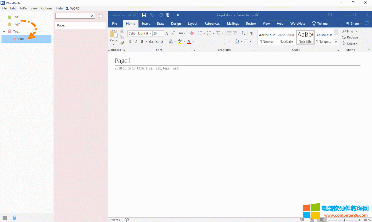Open the WordNote ribbon tab
Screen dimensions: 372x222
pyautogui.click(x=298, y=24)
